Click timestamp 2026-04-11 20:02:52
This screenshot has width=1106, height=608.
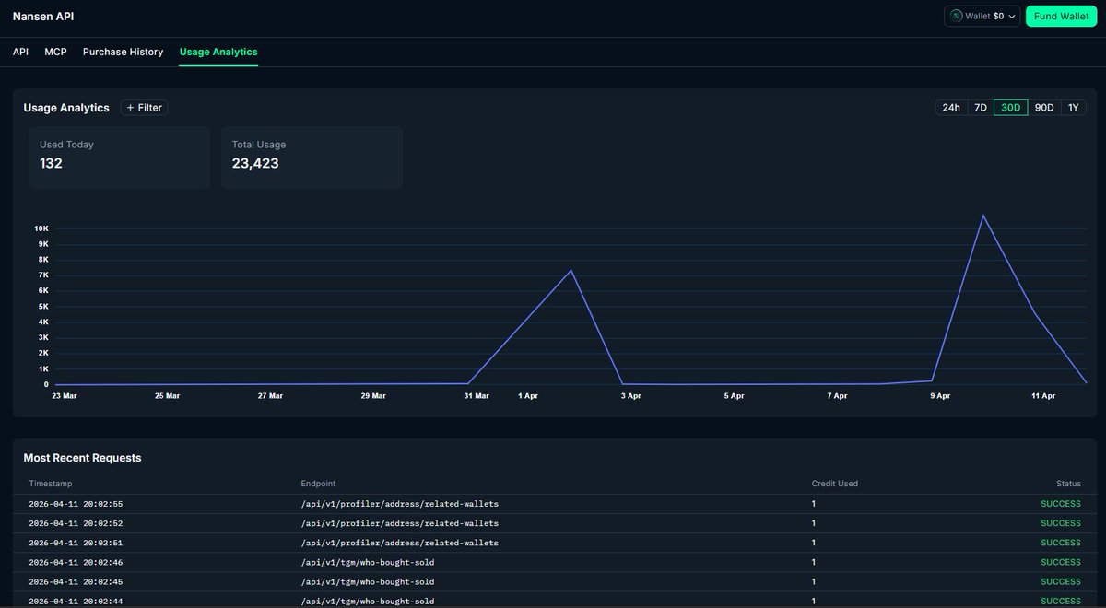coord(76,523)
